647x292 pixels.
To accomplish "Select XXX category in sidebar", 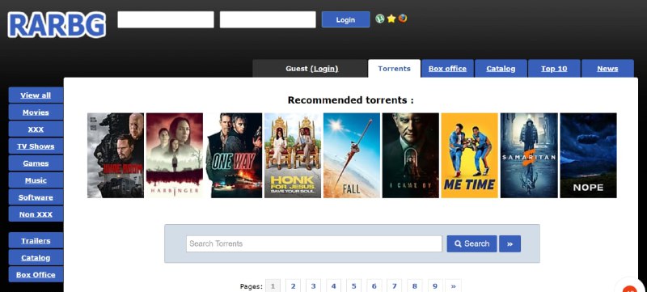I will coord(36,129).
